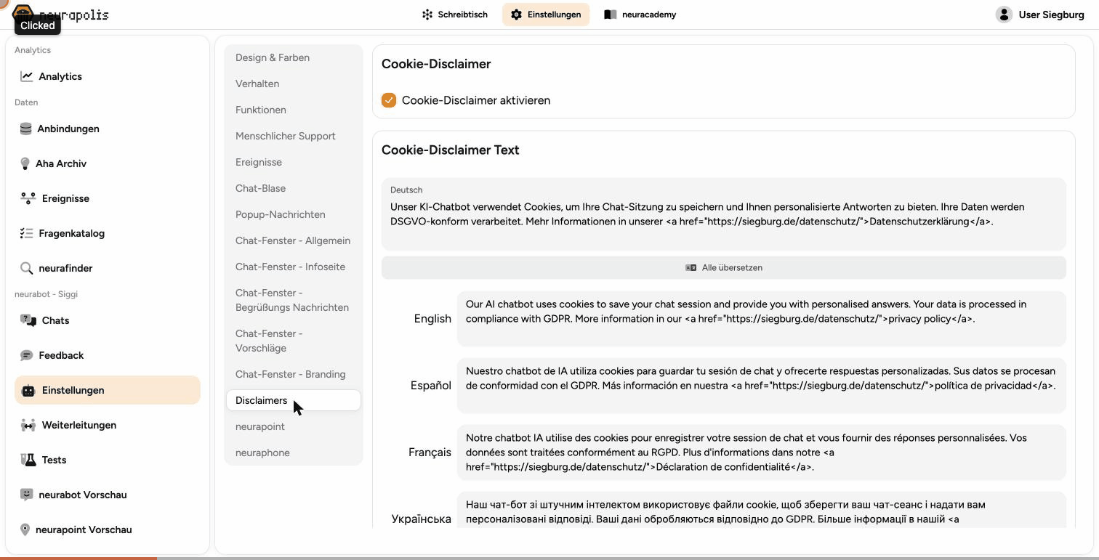
Task: Open the Chats label
Action: (55, 320)
